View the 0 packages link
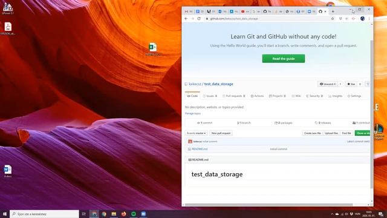387x218 pixels. (x=284, y=123)
